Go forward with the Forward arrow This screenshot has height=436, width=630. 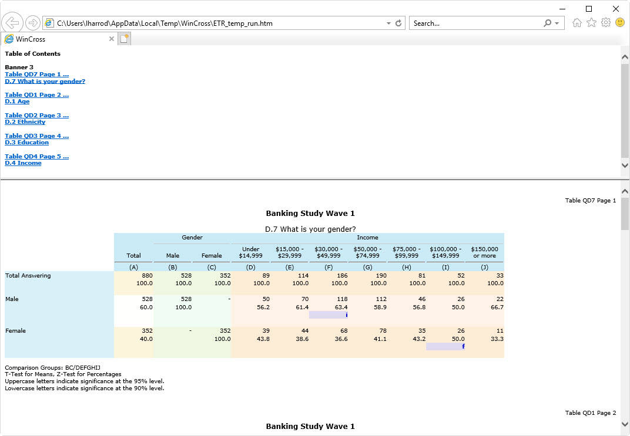point(32,23)
